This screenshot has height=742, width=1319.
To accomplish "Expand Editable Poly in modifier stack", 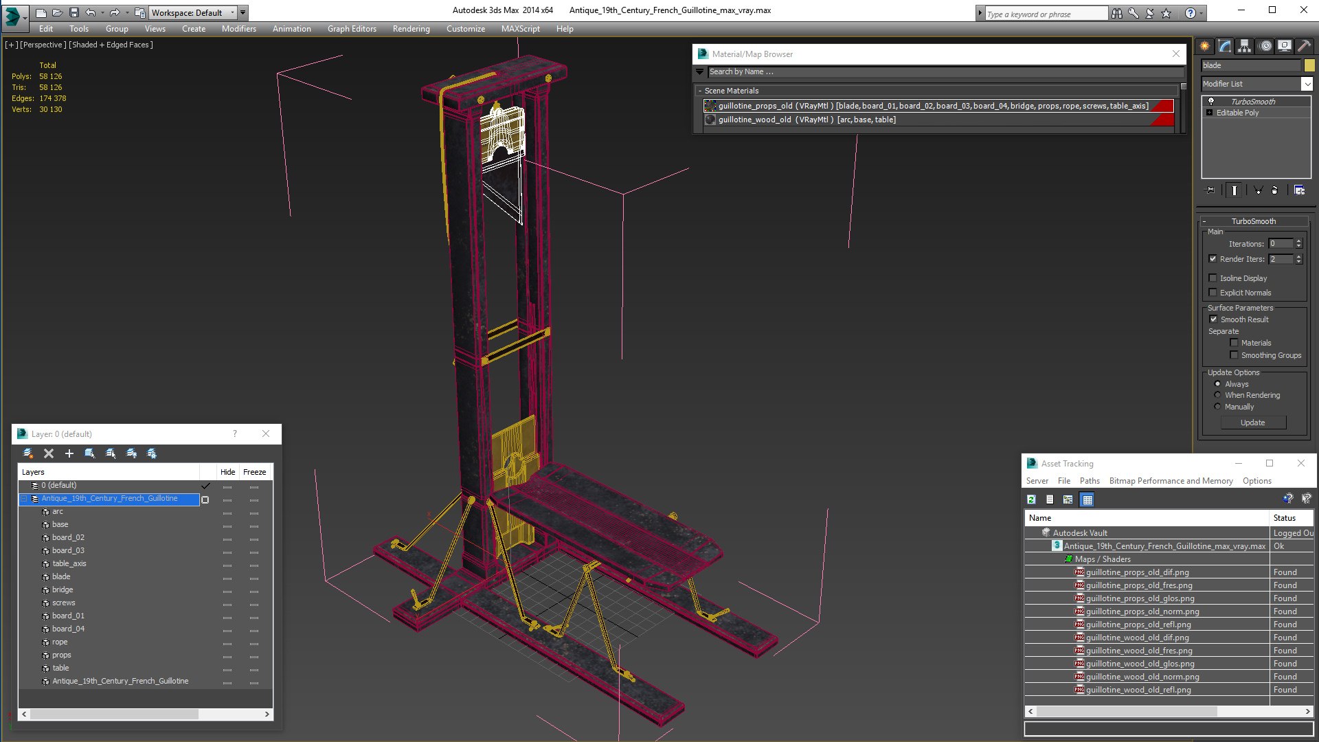I will tap(1209, 113).
